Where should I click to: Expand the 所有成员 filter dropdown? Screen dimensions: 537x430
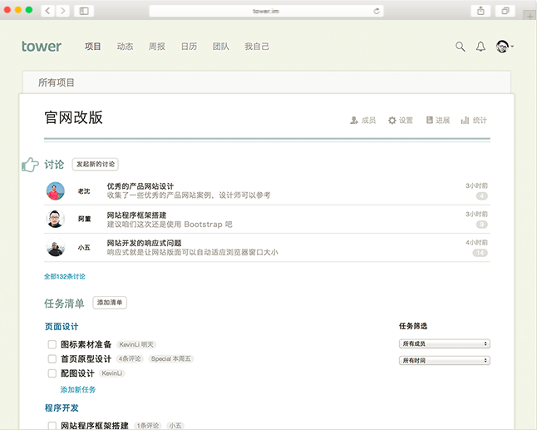tap(445, 344)
